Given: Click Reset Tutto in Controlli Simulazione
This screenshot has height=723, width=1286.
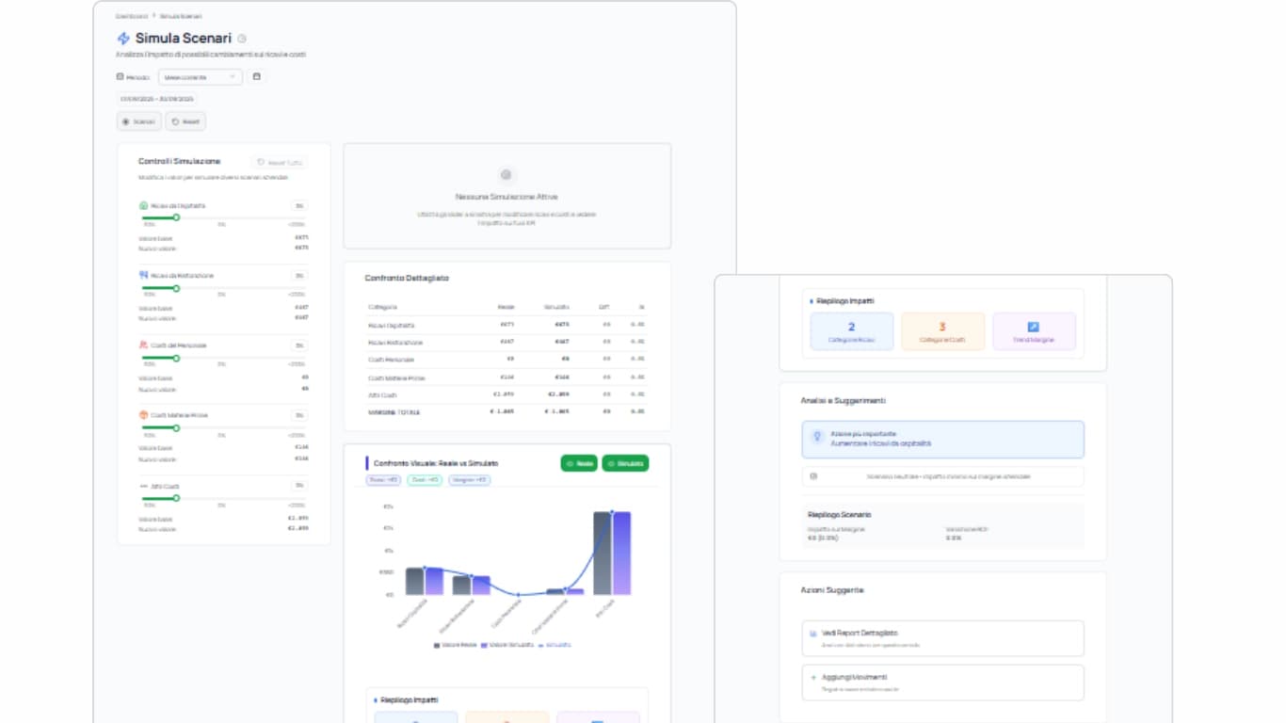Looking at the screenshot, I should (279, 162).
